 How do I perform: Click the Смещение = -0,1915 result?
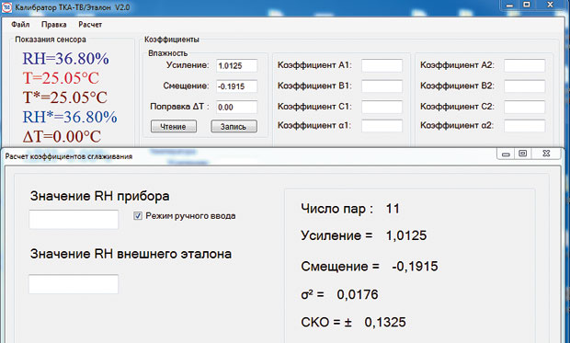click(370, 267)
